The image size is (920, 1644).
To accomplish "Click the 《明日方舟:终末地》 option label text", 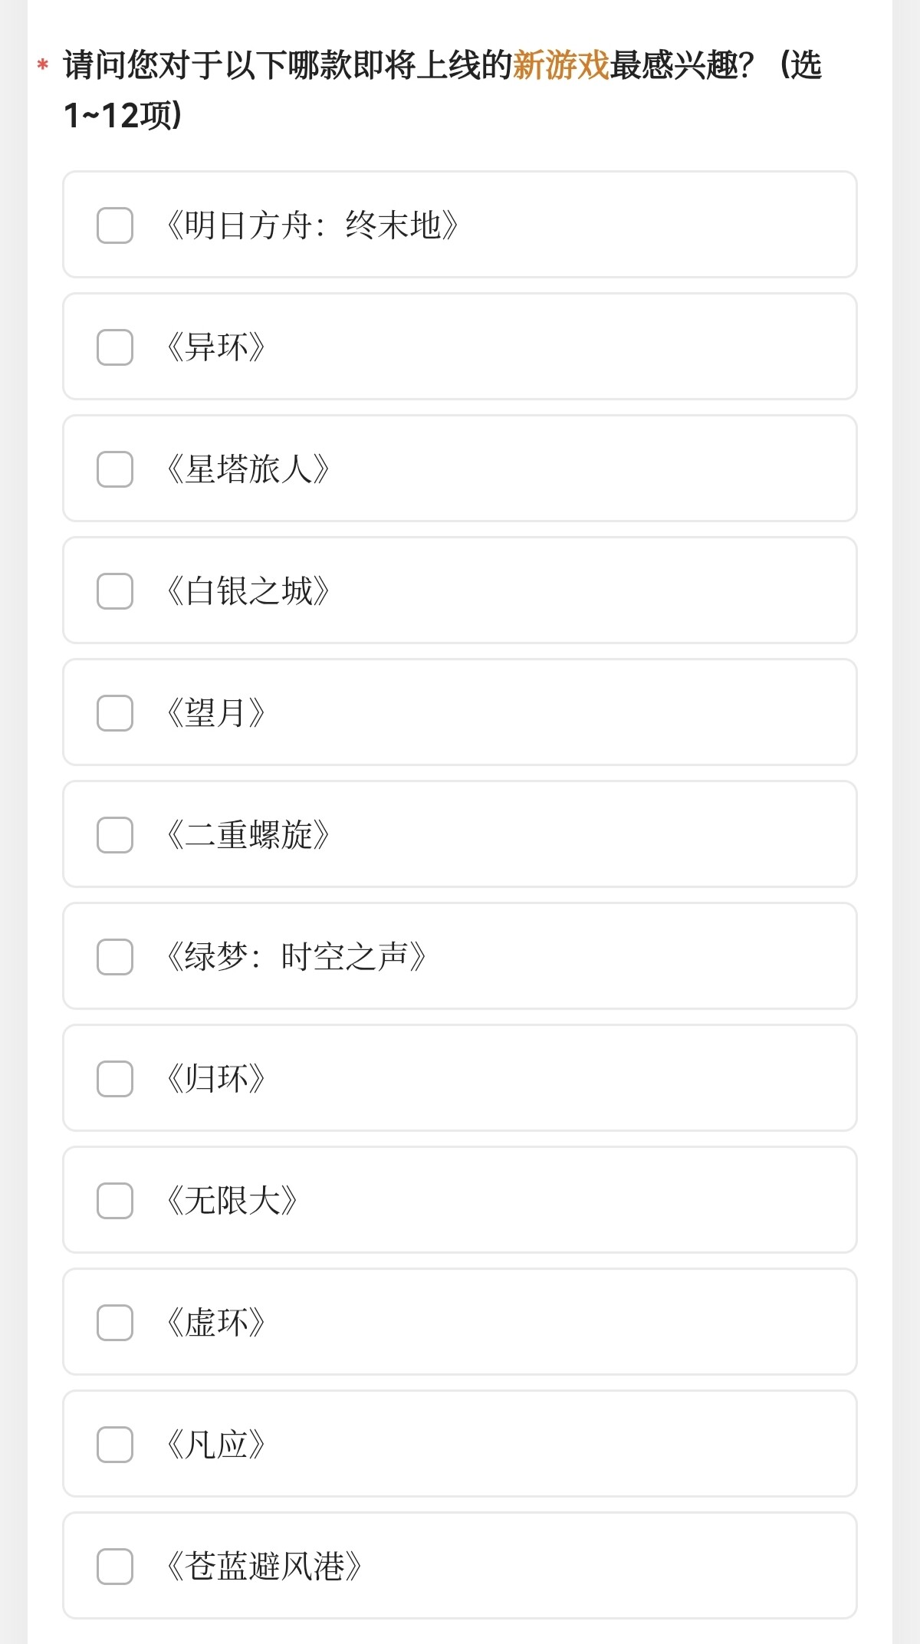I will (x=312, y=225).
